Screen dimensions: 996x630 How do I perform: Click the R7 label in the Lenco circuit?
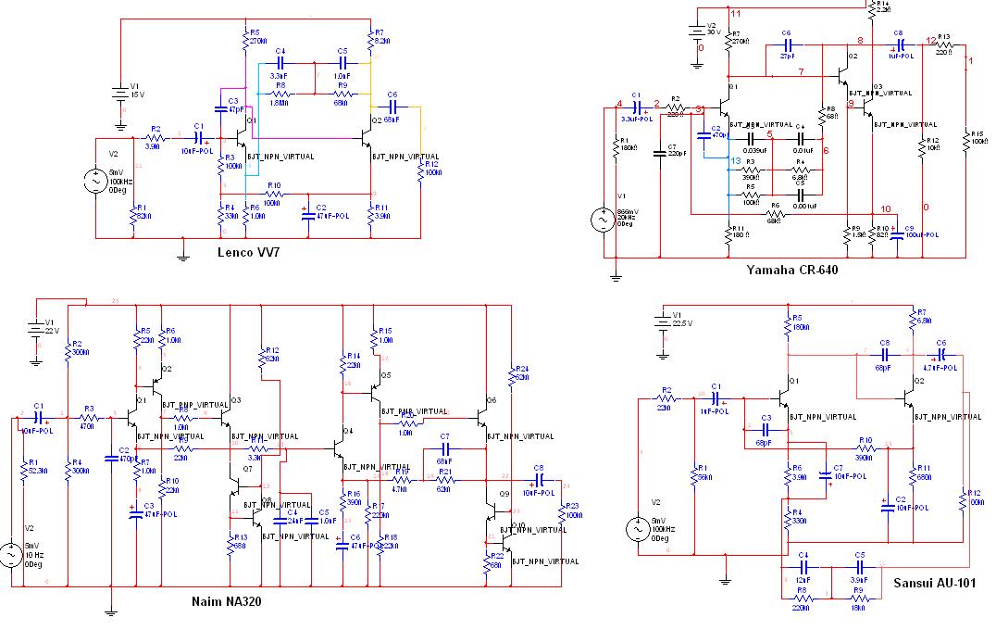tap(380, 32)
